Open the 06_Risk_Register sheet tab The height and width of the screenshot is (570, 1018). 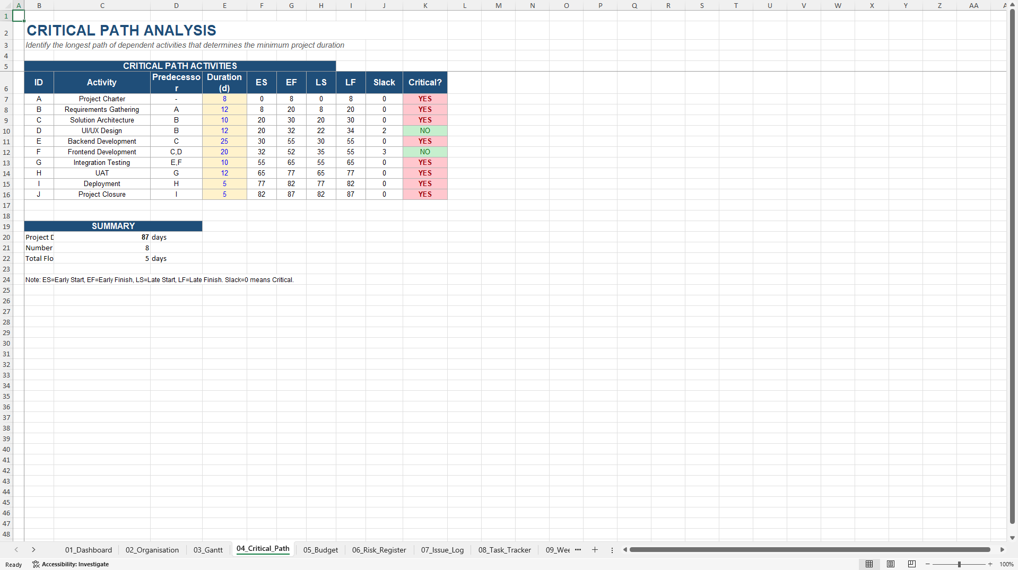(379, 550)
